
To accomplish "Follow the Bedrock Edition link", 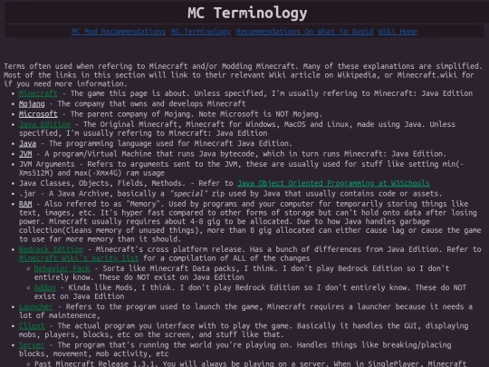I will 51,249.
